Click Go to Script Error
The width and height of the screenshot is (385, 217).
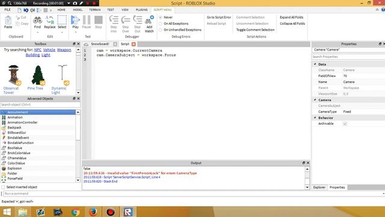[219, 17]
